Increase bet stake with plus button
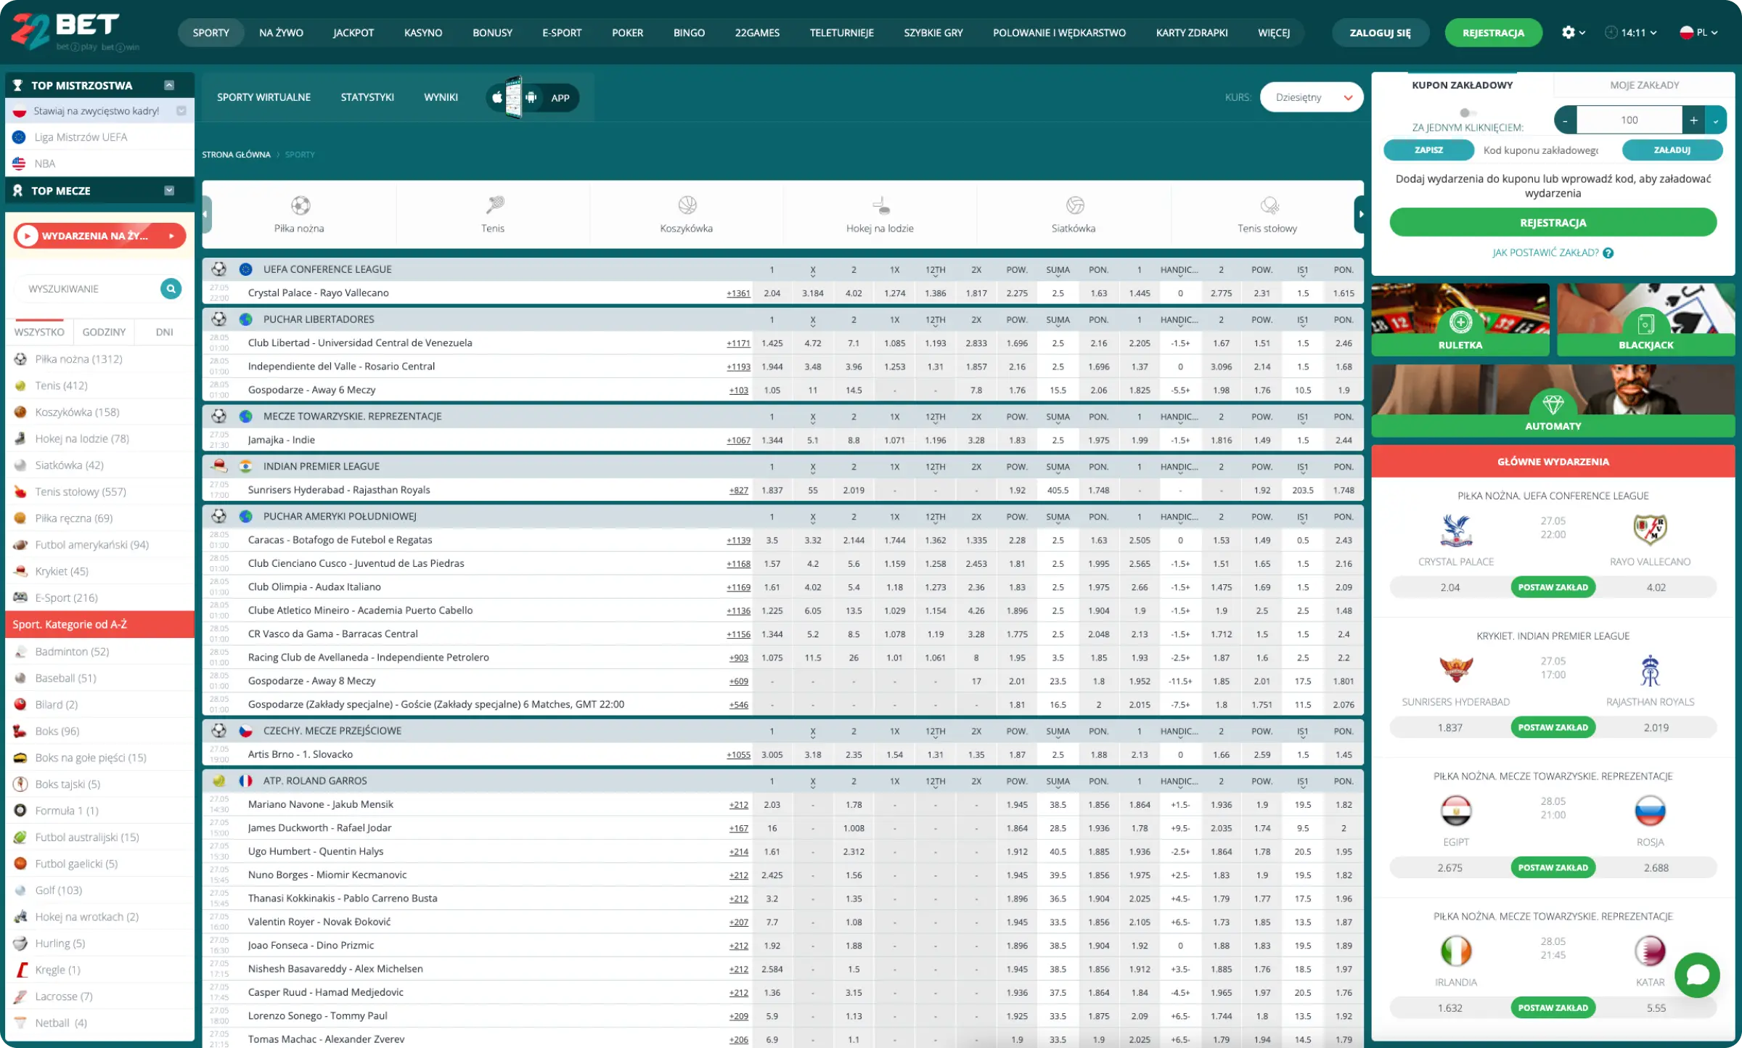 (1693, 120)
